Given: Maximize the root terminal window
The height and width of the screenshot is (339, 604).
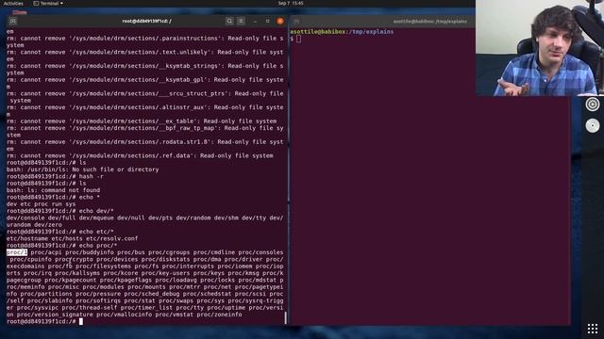Looking at the screenshot, I should 267,21.
